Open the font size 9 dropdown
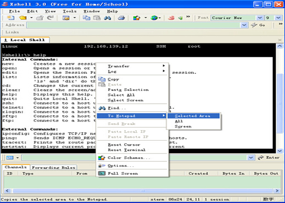The width and height of the screenshot is (285, 203). point(278,18)
